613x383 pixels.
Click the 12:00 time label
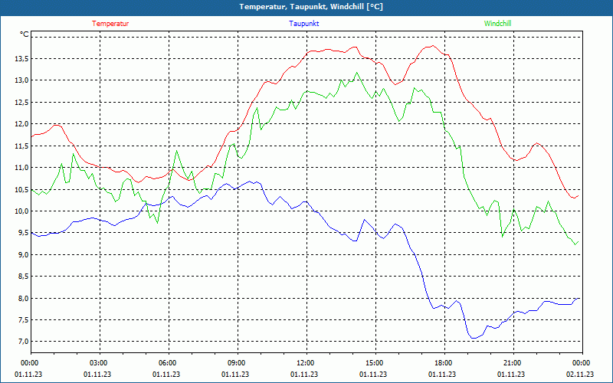tap(306, 362)
